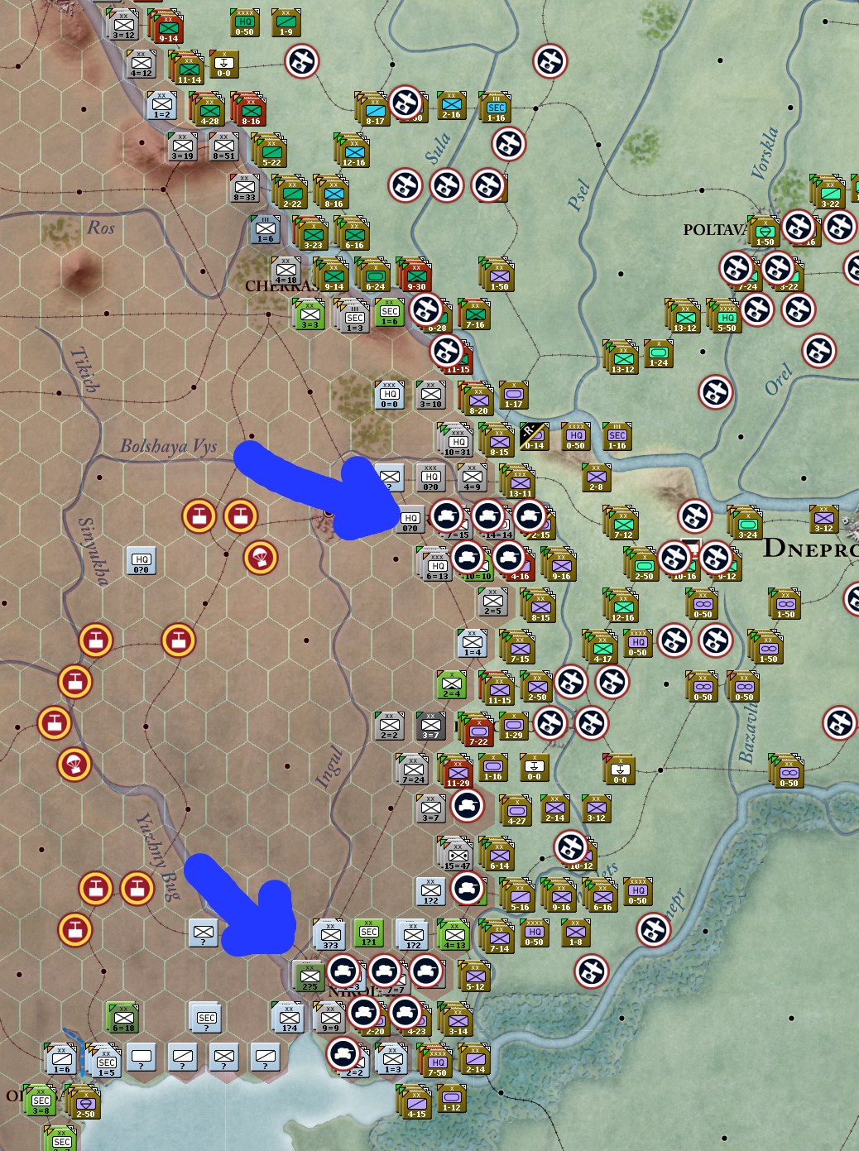The height and width of the screenshot is (1151, 859).
Task: Select the SEC 1=5 security stack
Action: click(105, 1062)
